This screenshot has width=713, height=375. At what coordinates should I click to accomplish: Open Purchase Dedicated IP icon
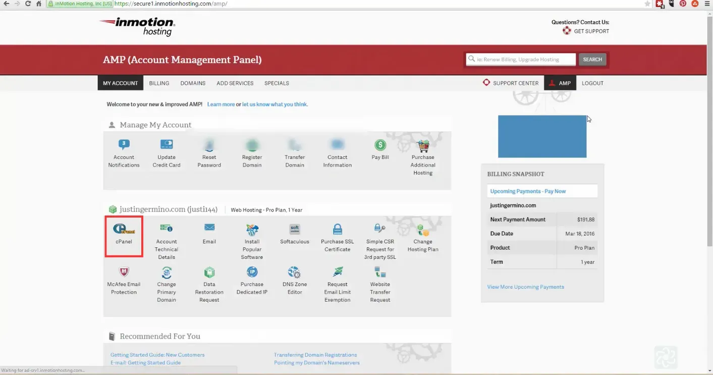click(x=252, y=272)
